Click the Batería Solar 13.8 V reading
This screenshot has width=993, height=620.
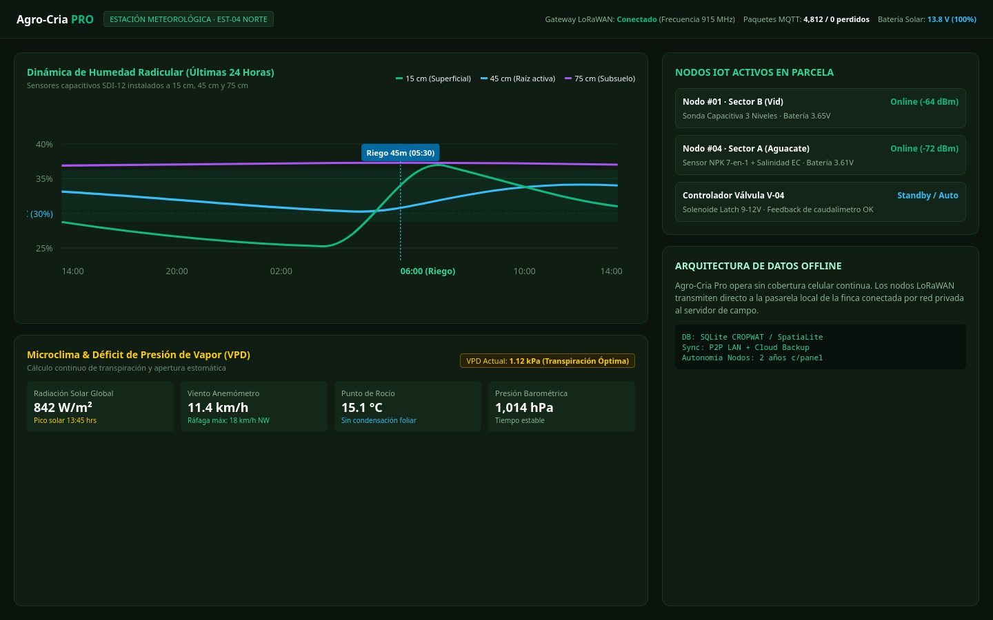click(x=927, y=19)
